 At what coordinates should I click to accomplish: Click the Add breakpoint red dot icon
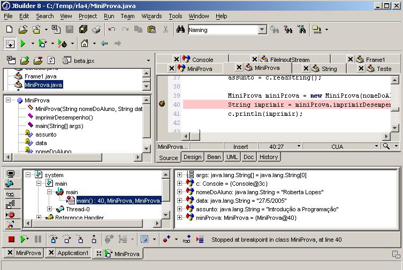point(166,239)
